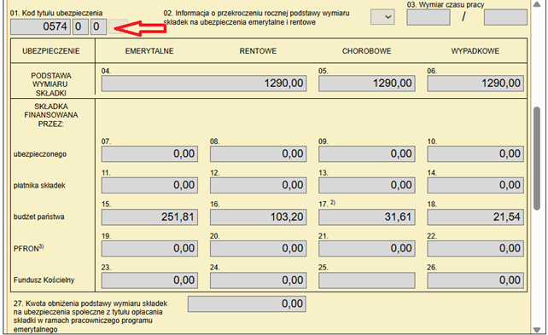Viewport: 548px width, 335px height.
Task: Click field 23 Fundusz Kościelny emerytalne
Action: tap(149, 280)
